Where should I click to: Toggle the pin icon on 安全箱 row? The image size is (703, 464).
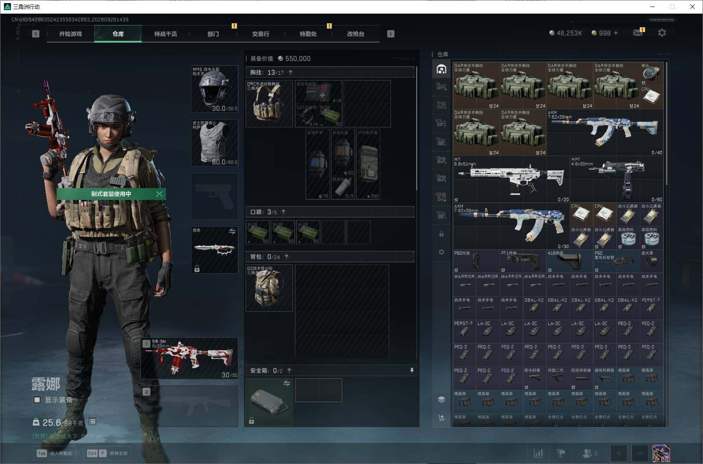pos(412,370)
